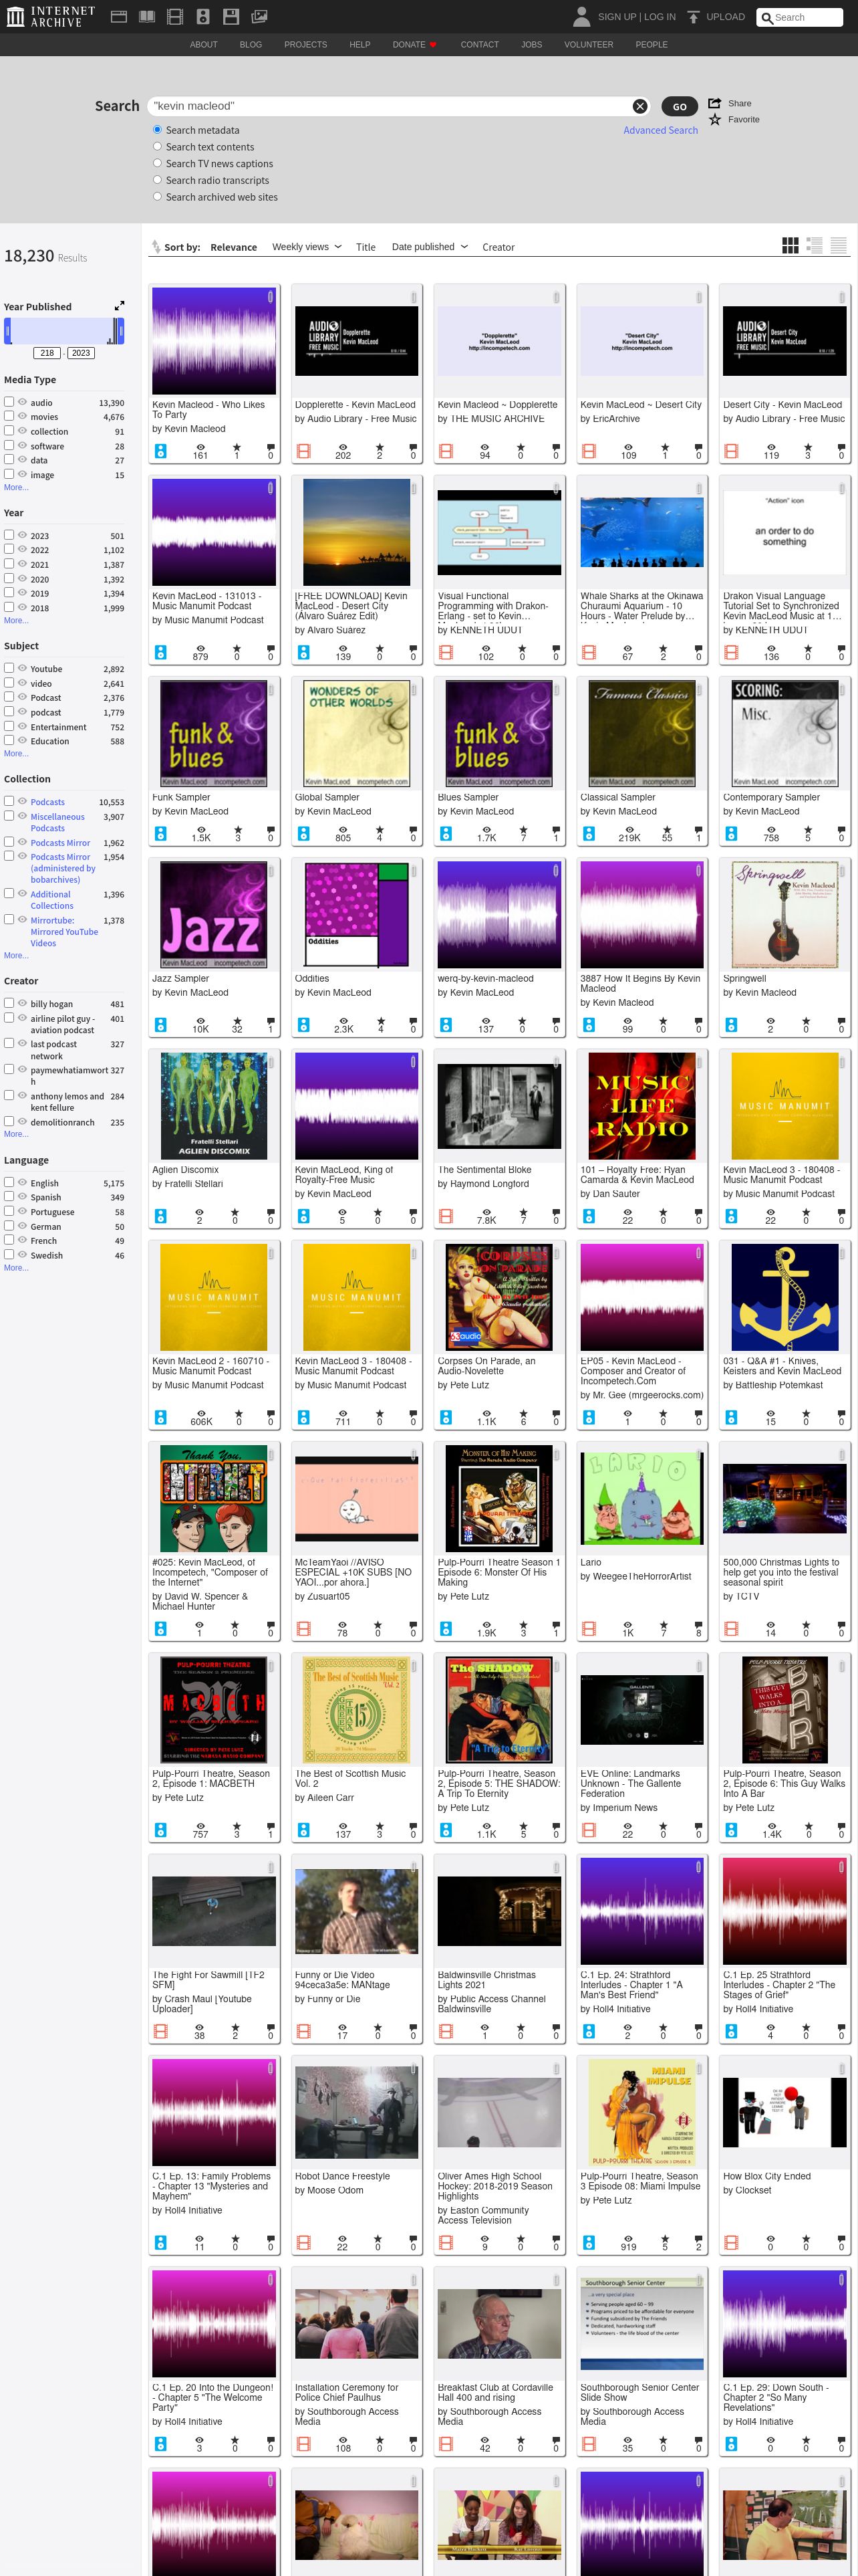Open the Software floppy disk icon

pos(231,17)
